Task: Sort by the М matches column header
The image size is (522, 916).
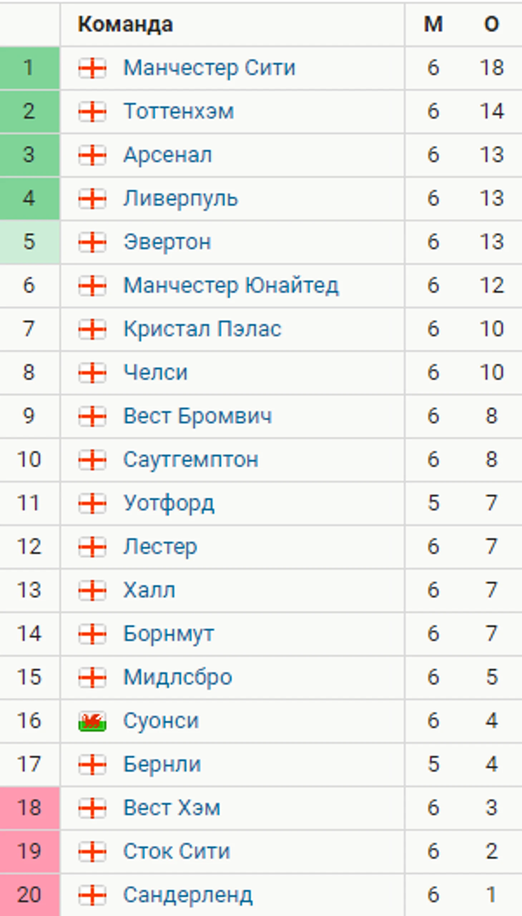Action: (x=433, y=24)
